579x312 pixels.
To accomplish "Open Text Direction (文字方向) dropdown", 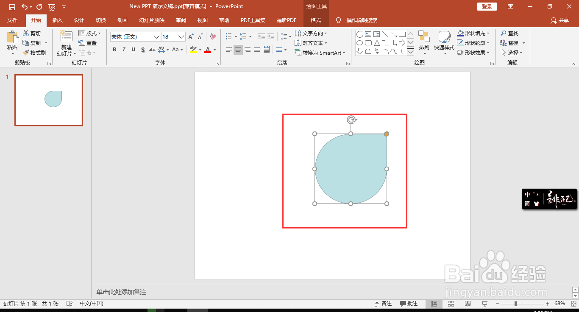I will tap(311, 33).
